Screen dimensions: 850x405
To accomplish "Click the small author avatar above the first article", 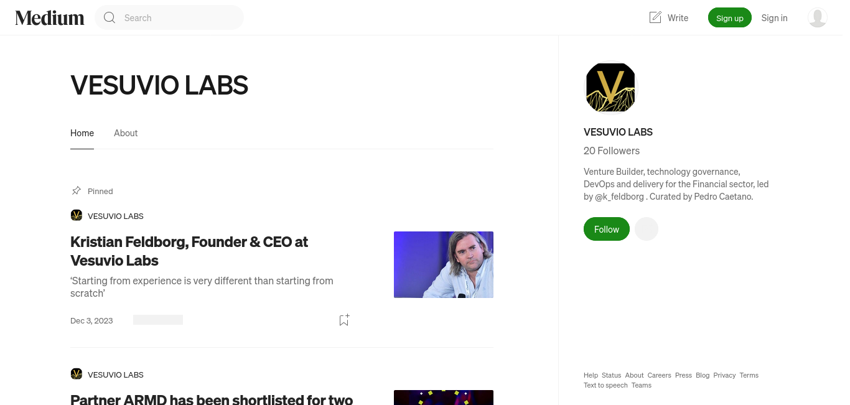I will [77, 215].
